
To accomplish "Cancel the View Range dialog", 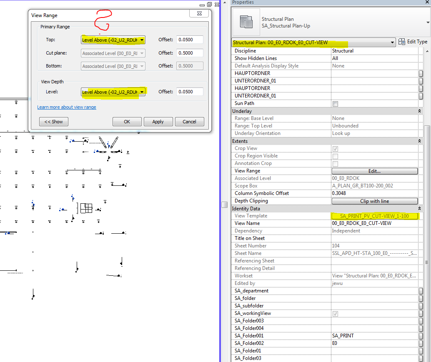I will point(189,122).
